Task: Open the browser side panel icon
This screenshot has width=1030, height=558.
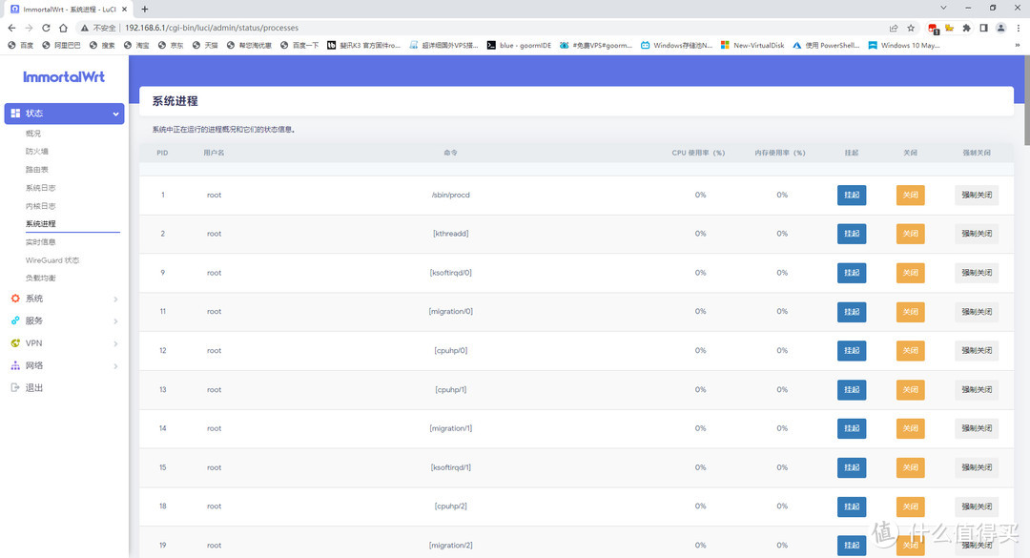Action: click(983, 28)
